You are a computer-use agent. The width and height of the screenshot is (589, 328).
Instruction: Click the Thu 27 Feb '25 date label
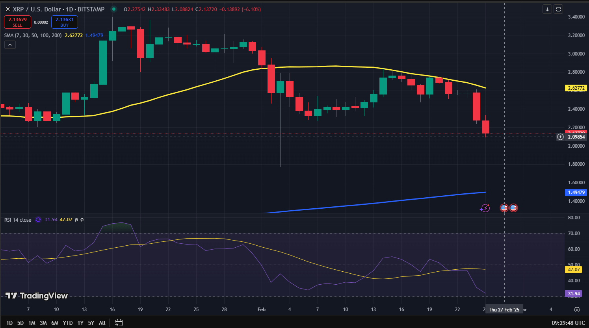(x=504, y=309)
